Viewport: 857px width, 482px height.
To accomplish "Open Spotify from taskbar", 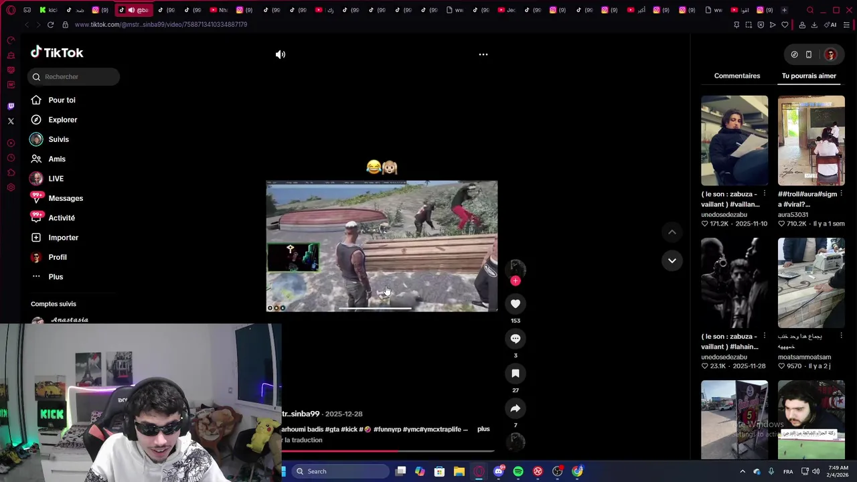I will click(518, 471).
